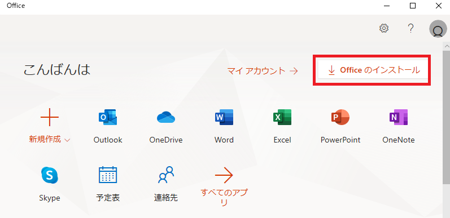The width and height of the screenshot is (450, 218).
Task: Click the すべてのアプリ arrow icon
Action: coord(224,175)
